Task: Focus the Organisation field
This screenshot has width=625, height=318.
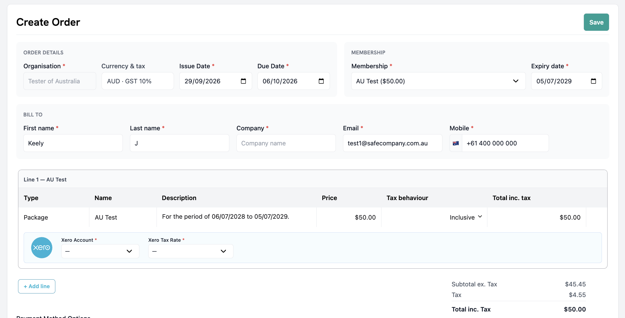Action: tap(60, 81)
